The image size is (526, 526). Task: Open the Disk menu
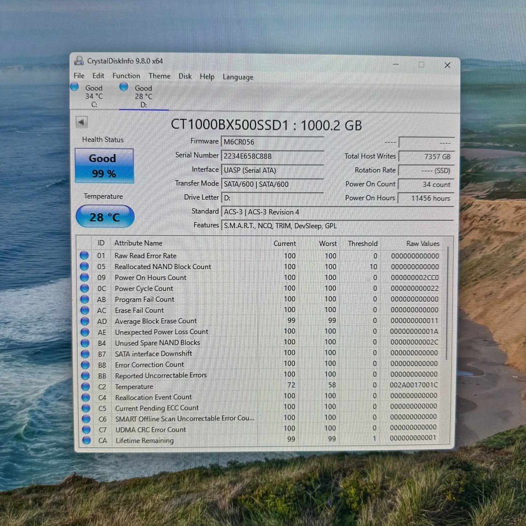[x=185, y=76]
